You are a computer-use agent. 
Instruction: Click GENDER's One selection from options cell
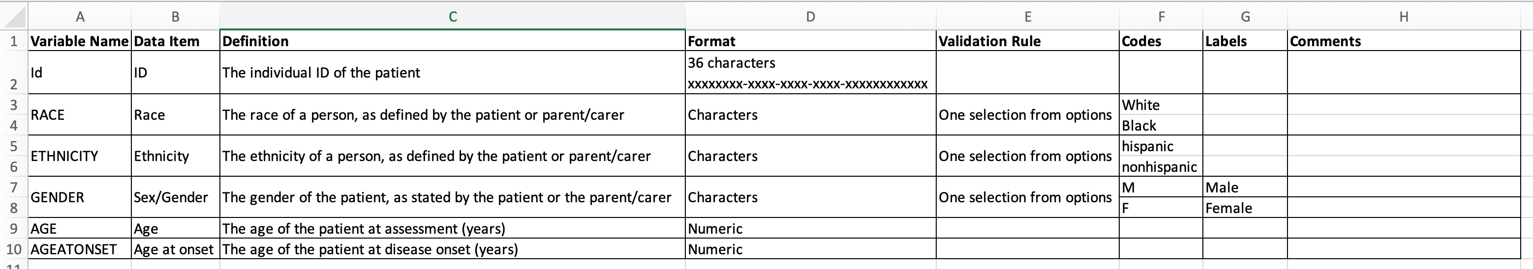click(x=1027, y=197)
